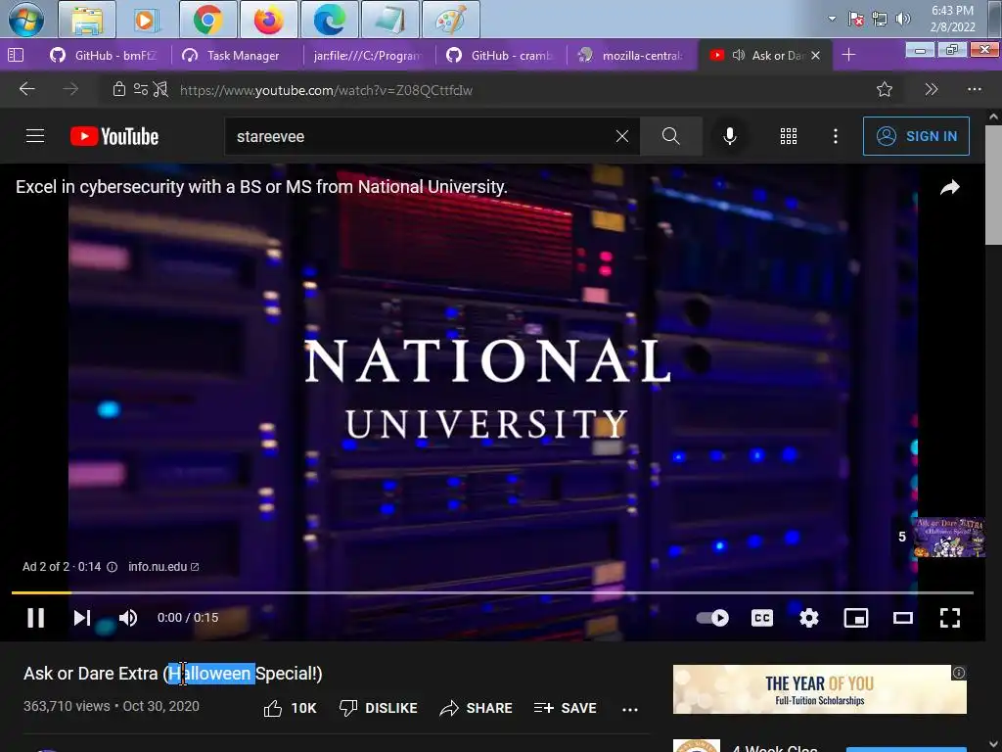Like the video (10K)
1002x752 pixels.
click(290, 708)
